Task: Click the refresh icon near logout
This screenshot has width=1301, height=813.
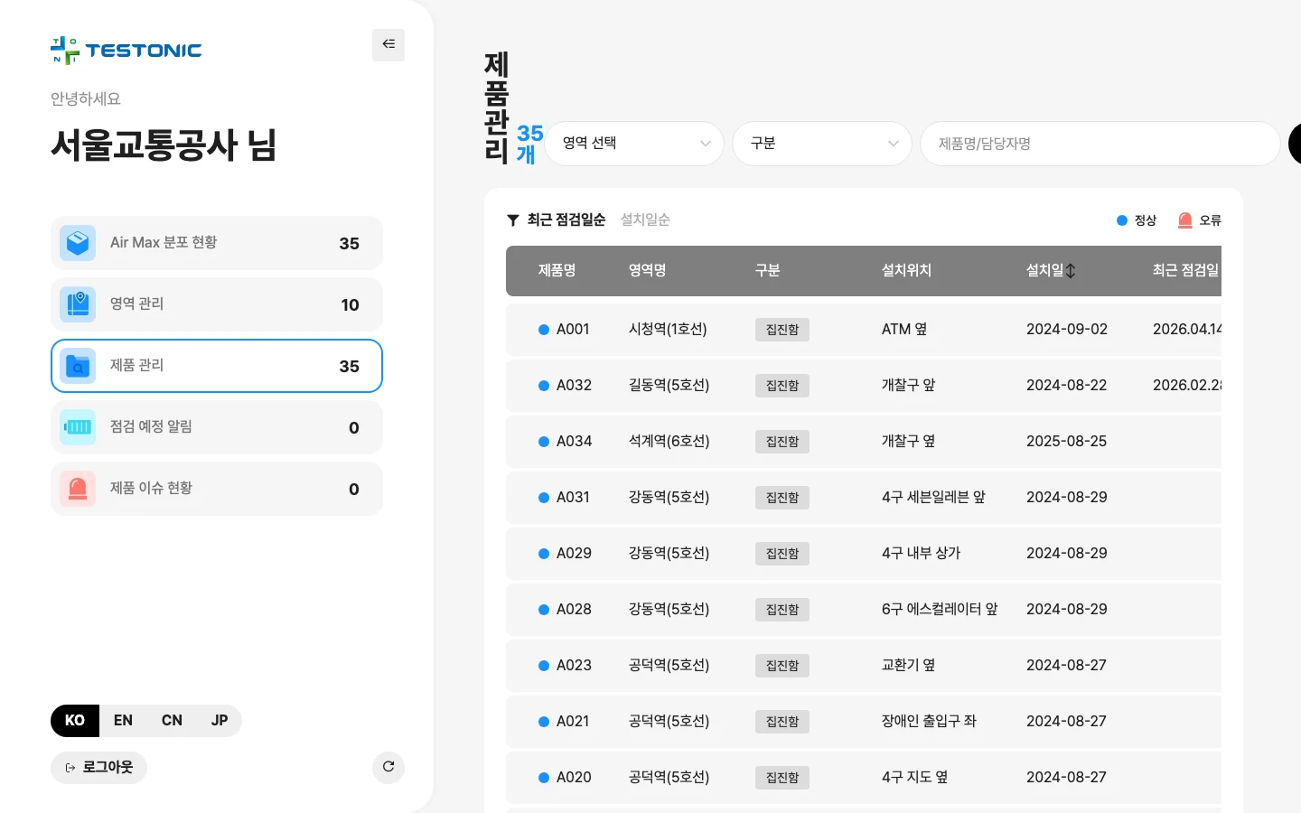Action: pyautogui.click(x=388, y=767)
